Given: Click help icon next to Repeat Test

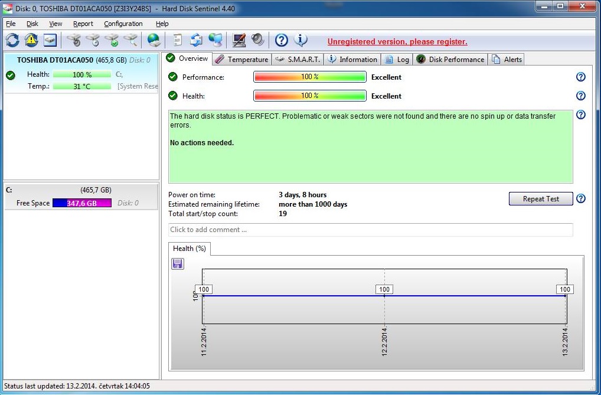Looking at the screenshot, I should [580, 199].
